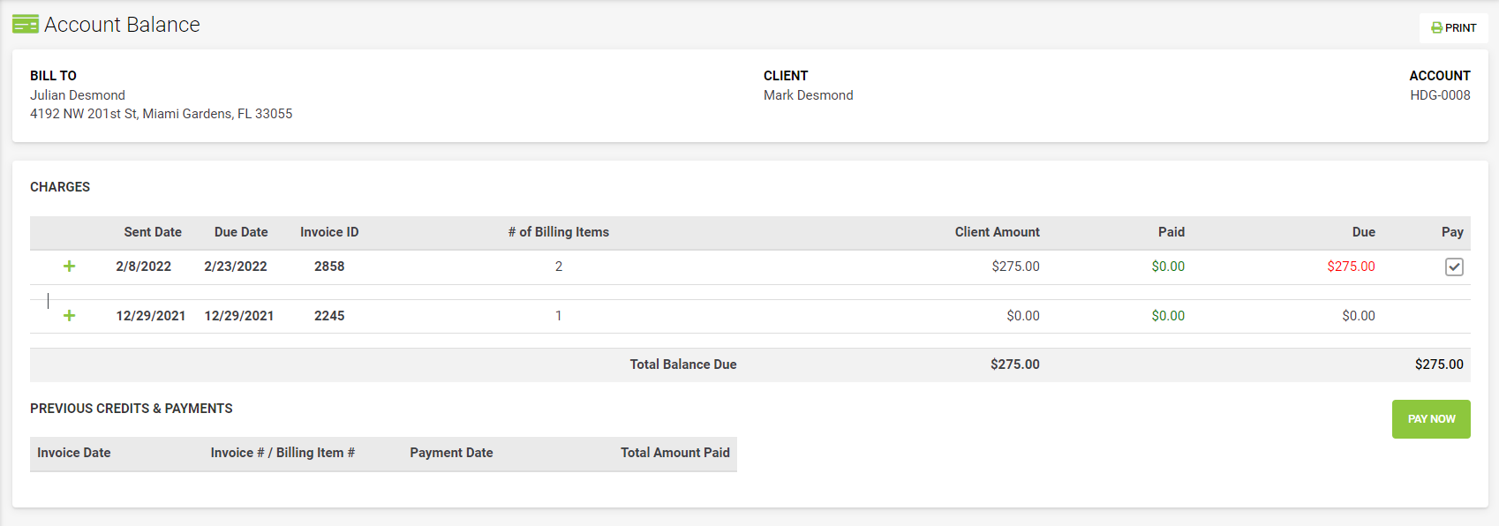The image size is (1499, 526).
Task: Click account number HDG-0008
Action: (x=1440, y=95)
